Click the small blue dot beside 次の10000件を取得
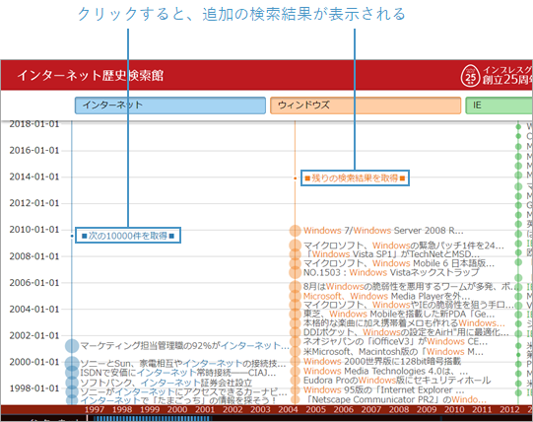The image size is (533, 422). tap(72, 236)
